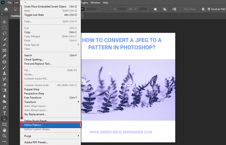Select the Spot Healing Brush tool
This screenshot has width=226, height=145.
coord(4,62)
